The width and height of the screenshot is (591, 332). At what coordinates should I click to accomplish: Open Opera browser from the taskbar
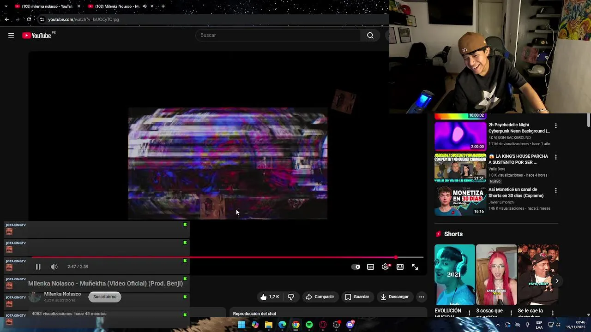(323, 325)
